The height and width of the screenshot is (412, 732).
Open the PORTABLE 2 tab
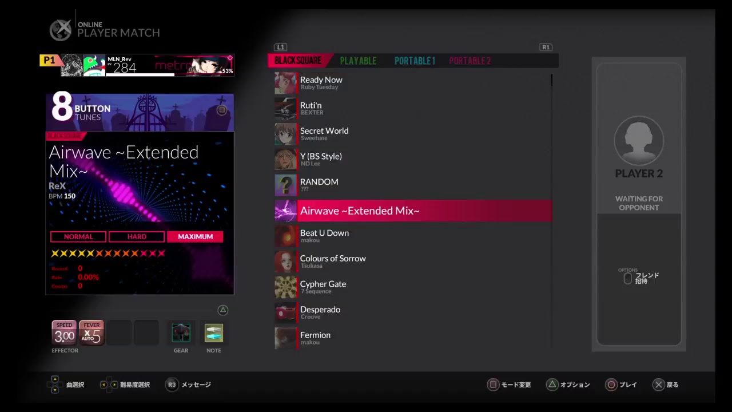tap(470, 61)
